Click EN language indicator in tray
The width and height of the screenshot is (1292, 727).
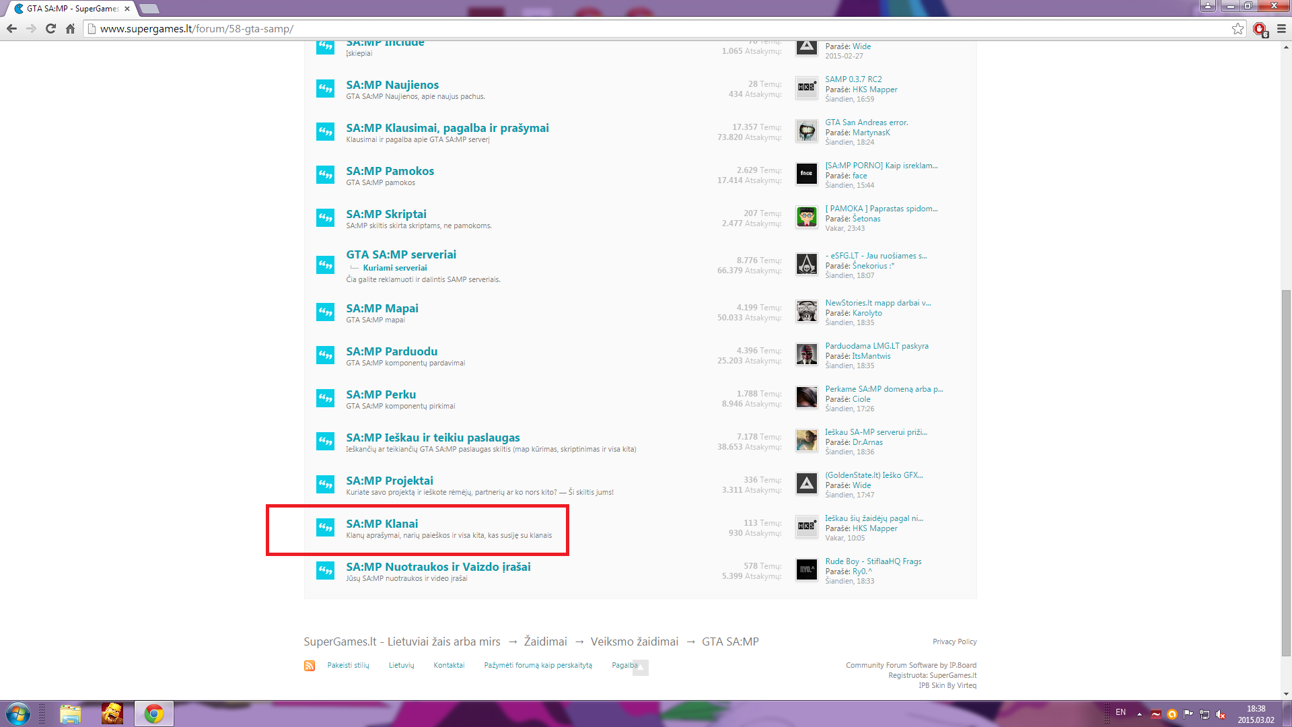click(x=1120, y=712)
